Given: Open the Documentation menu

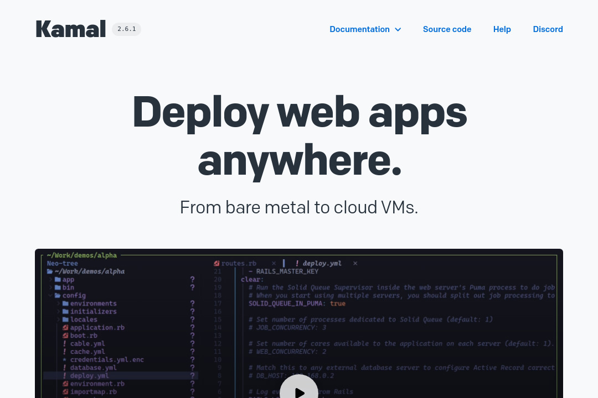Looking at the screenshot, I should pos(360,29).
